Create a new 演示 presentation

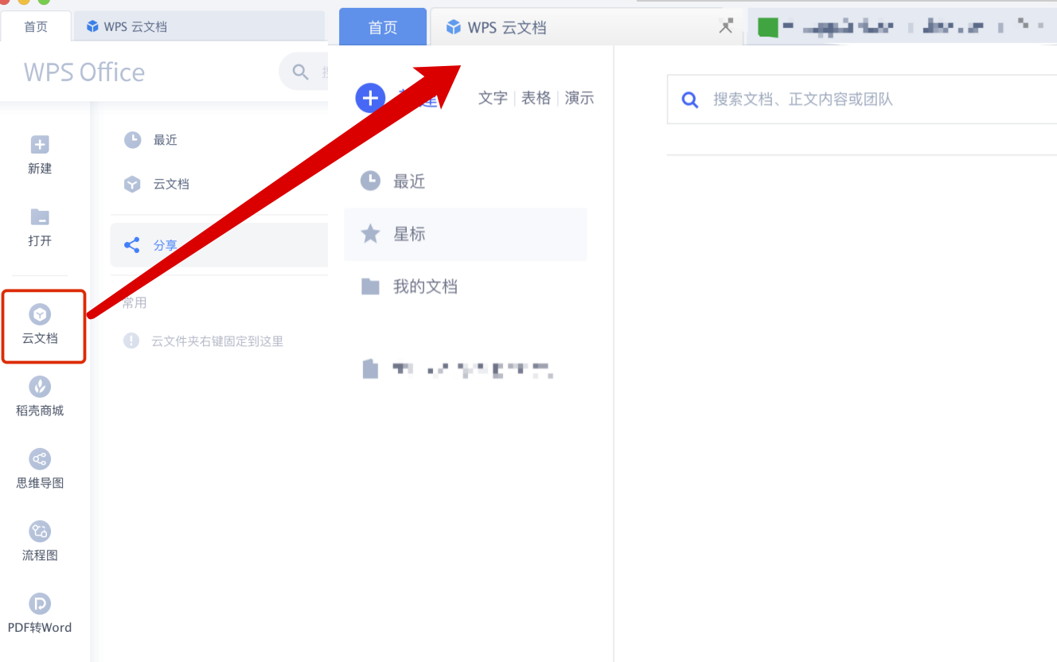click(579, 98)
